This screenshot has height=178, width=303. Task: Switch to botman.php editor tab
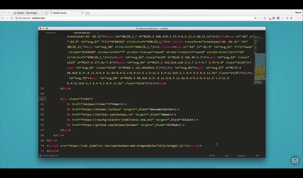point(50,33)
